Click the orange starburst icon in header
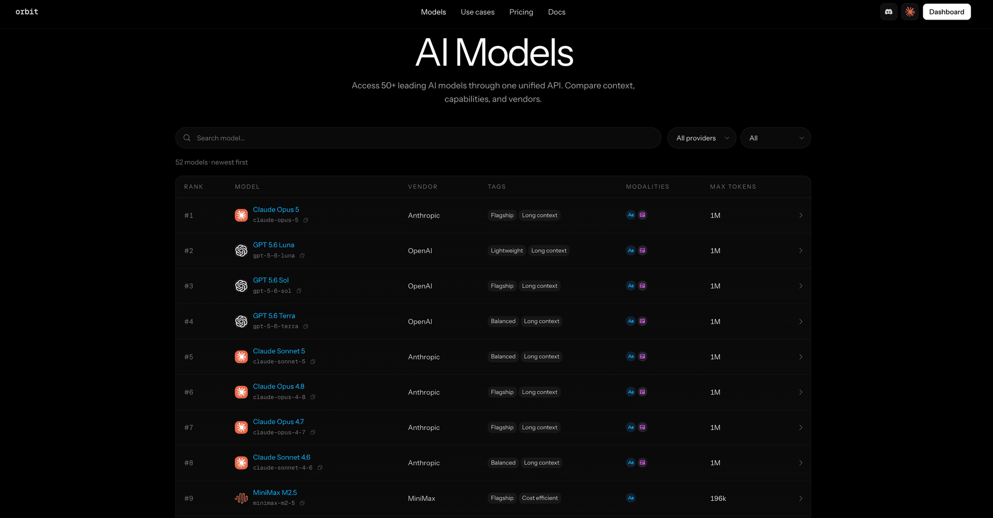 click(910, 12)
